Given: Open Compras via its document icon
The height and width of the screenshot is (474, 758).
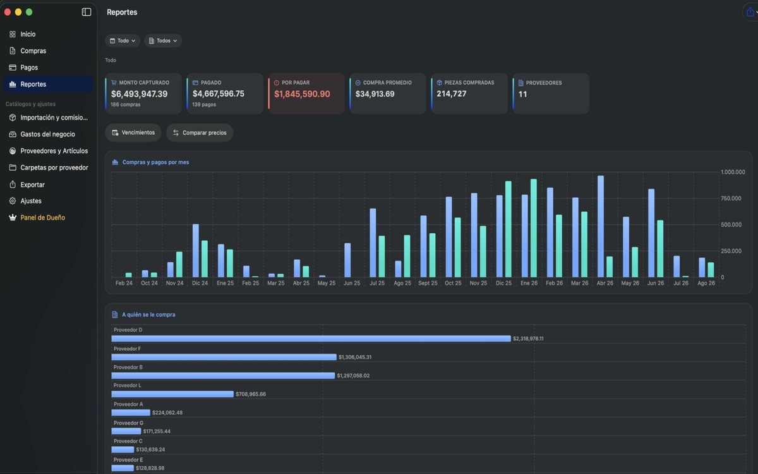Looking at the screenshot, I should (13, 51).
